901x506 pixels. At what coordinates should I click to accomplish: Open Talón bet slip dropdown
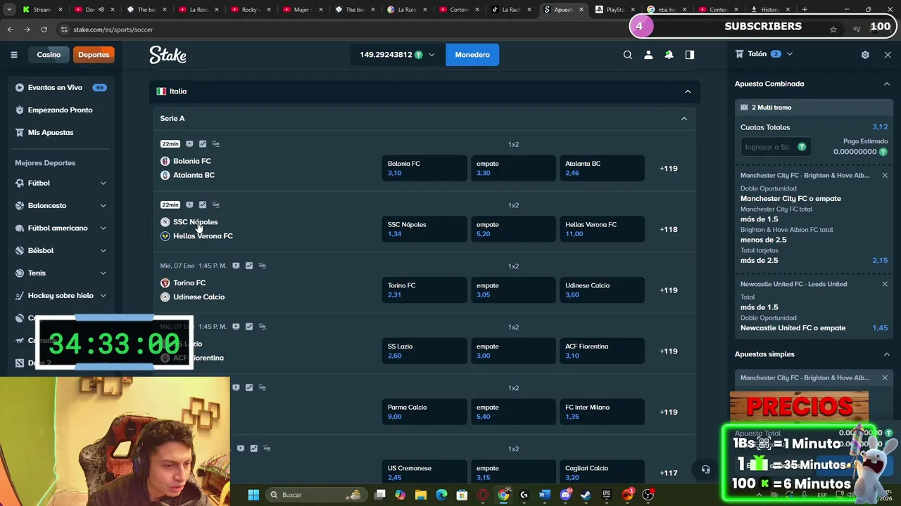pos(790,54)
